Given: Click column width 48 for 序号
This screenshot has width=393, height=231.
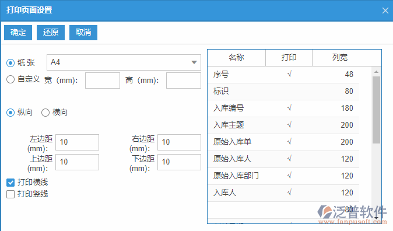Looking at the screenshot, I should click(349, 75).
